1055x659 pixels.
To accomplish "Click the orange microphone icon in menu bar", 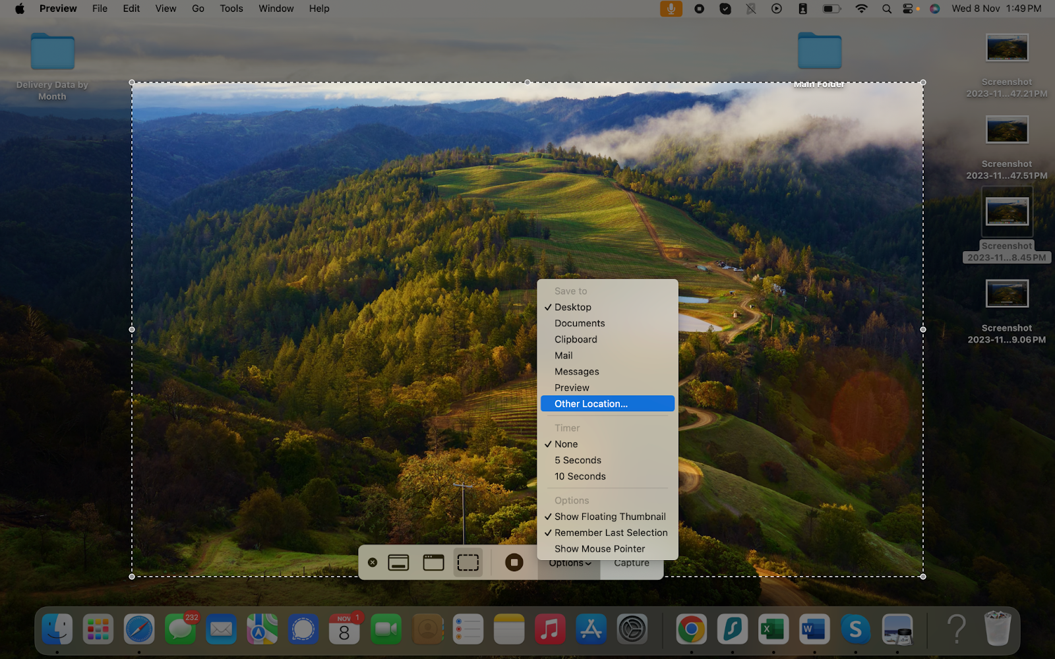I will click(671, 9).
